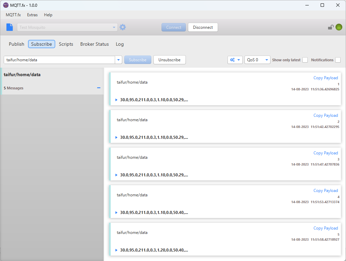Click the taifur/home/data topic input field

[x=59, y=60]
